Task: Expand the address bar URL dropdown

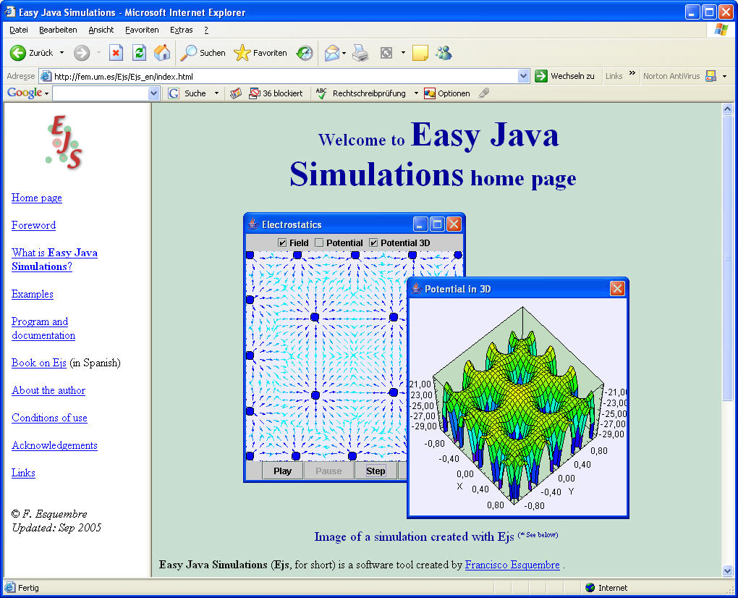Action: tap(524, 76)
